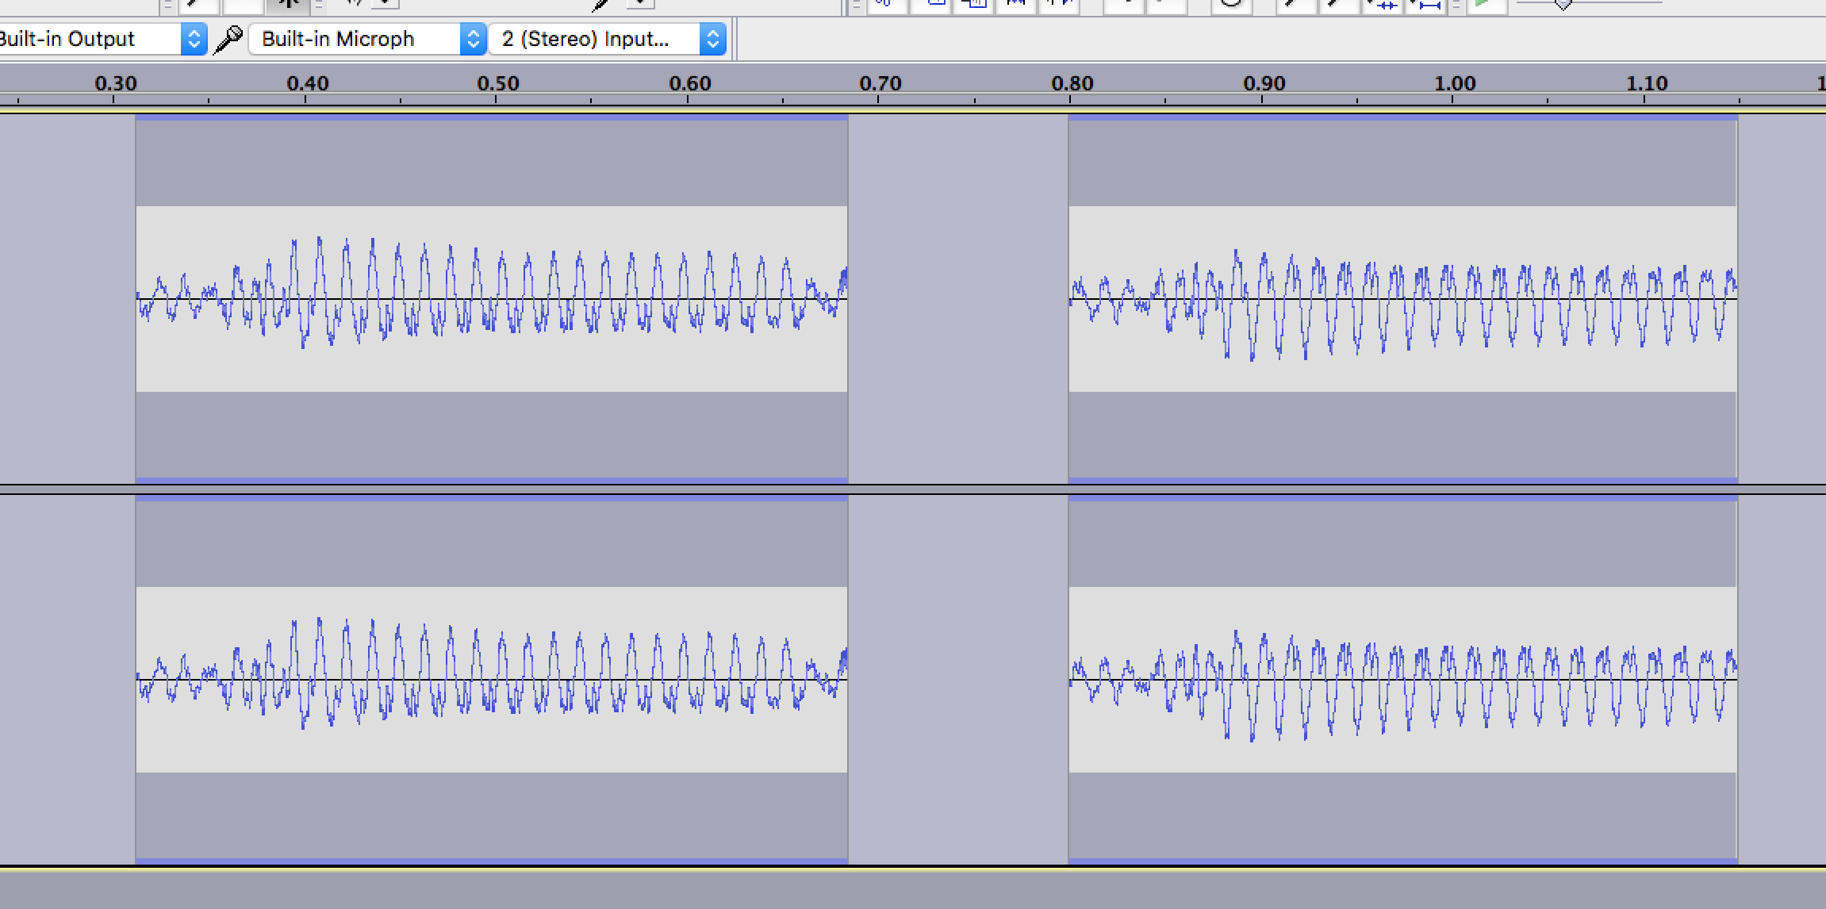Click the 1.00 mark on the timeline ruler
This screenshot has width=1826, height=909.
pos(1455,83)
